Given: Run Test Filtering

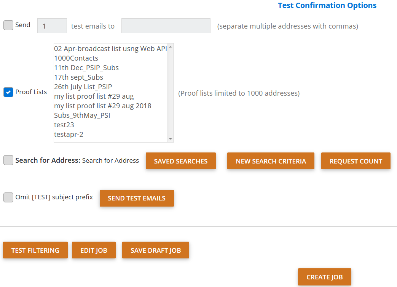Looking at the screenshot, I should [x=35, y=250].
